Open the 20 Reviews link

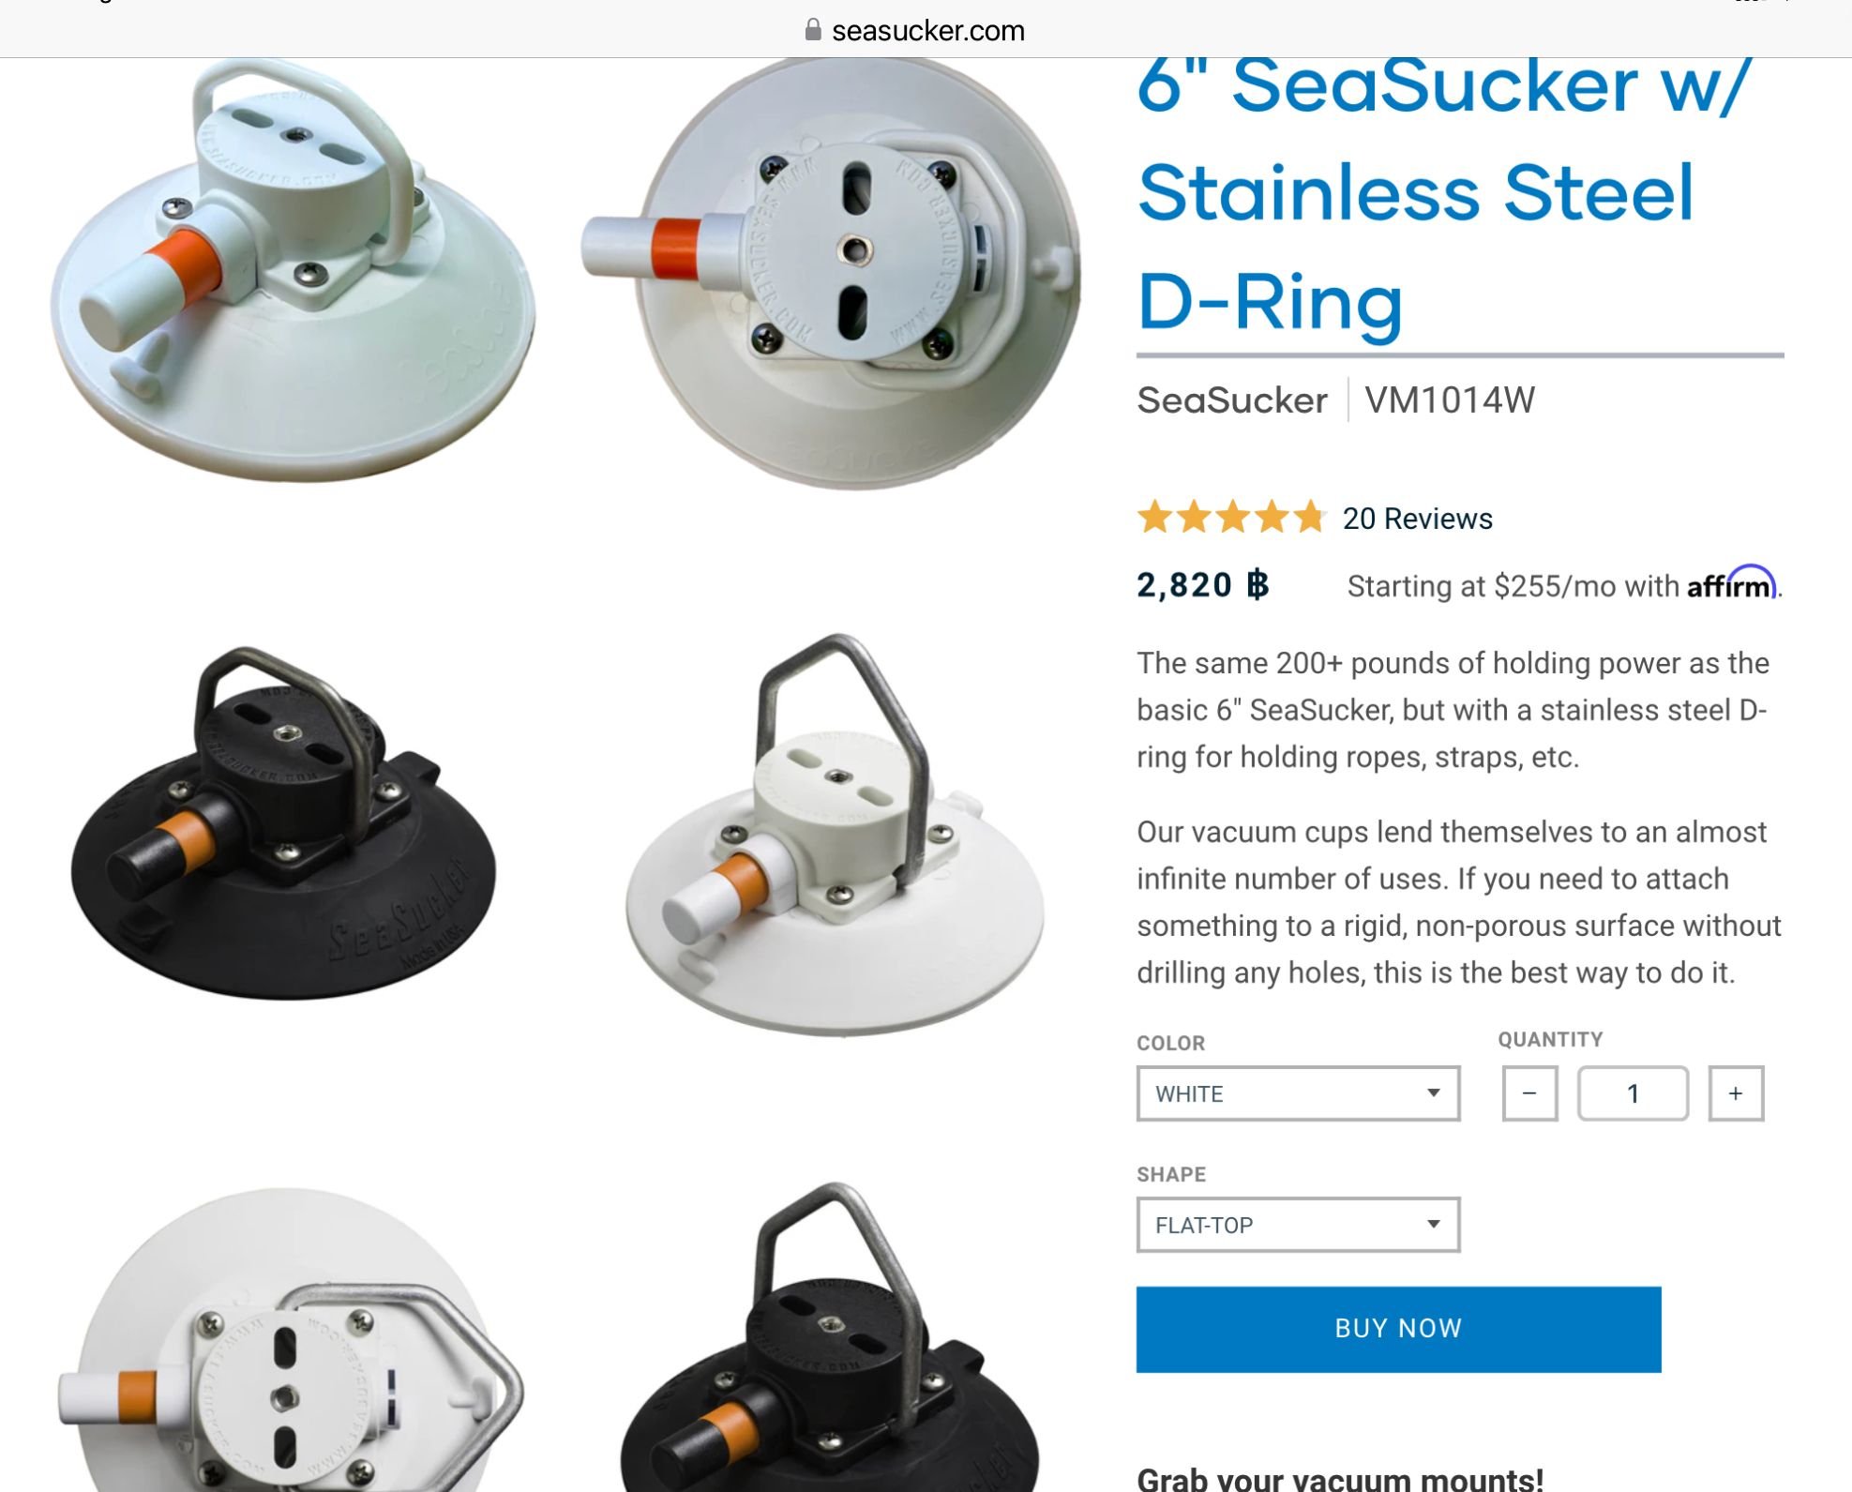pyautogui.click(x=1417, y=519)
